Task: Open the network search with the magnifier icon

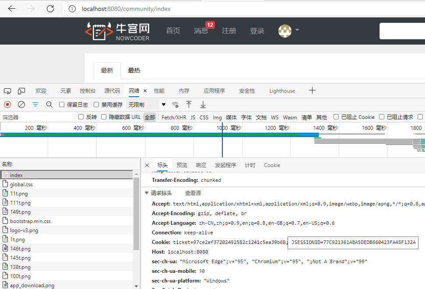Action: 48,104
